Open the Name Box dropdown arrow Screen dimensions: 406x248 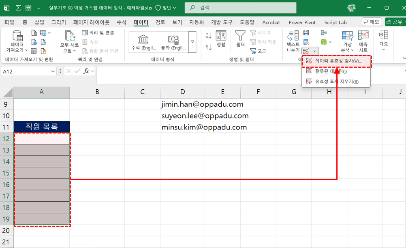tap(52, 71)
